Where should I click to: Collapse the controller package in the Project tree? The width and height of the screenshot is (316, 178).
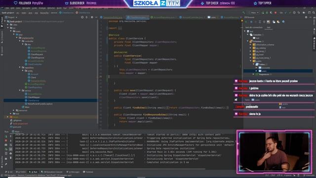click(20, 41)
